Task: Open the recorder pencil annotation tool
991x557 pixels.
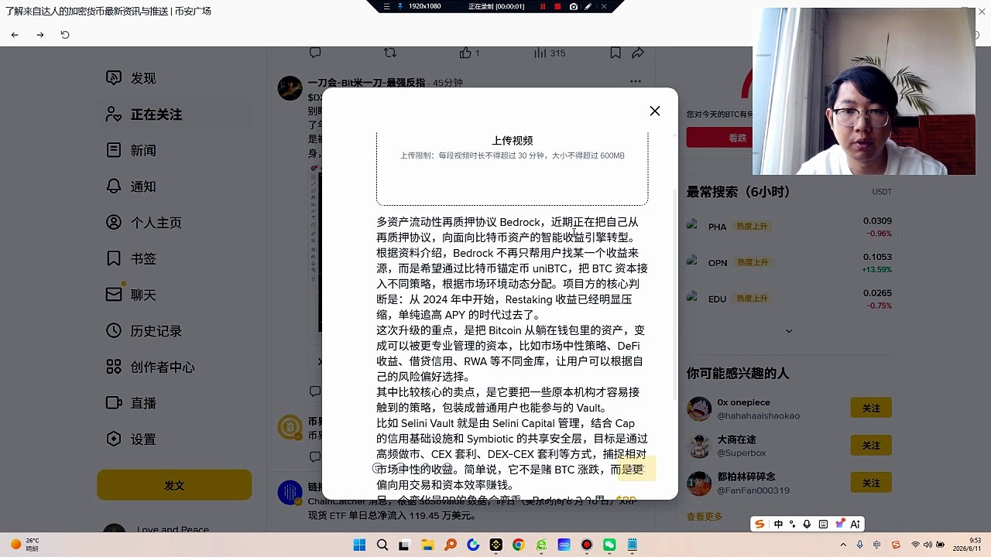Action: tap(588, 6)
